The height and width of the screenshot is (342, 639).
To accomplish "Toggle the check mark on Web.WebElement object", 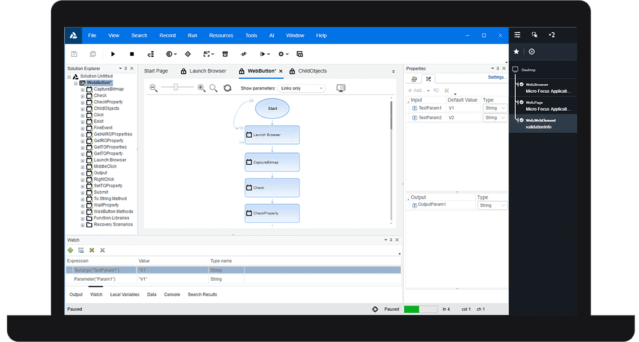I will pos(521,120).
